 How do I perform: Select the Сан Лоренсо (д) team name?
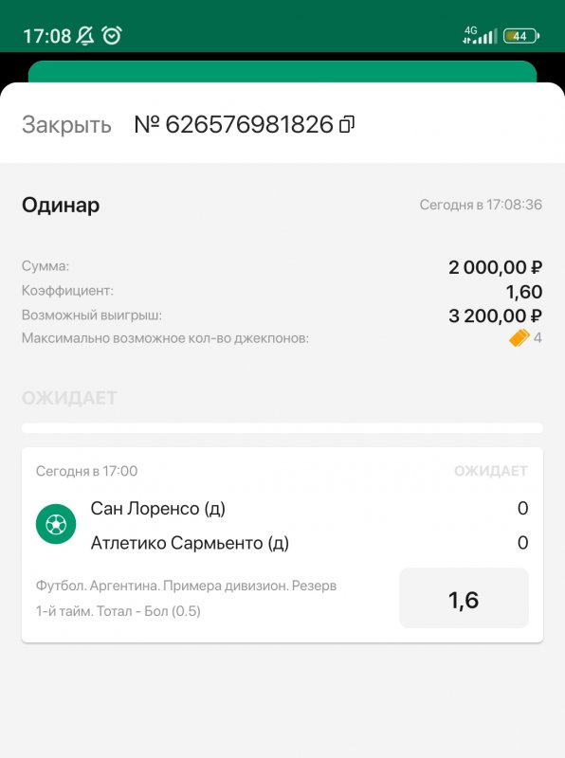pyautogui.click(x=157, y=509)
